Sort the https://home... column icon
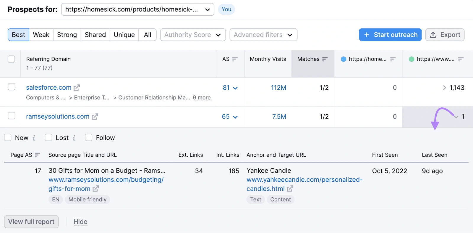 coord(393,59)
